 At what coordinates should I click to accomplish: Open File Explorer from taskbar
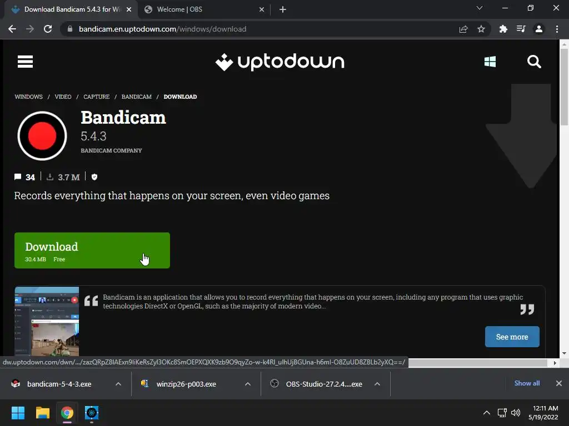coord(42,413)
